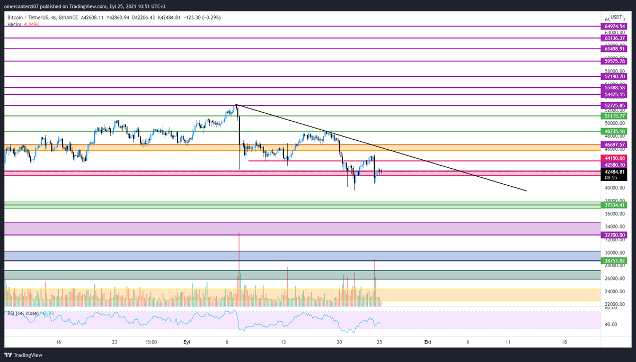Click the 20 date label on time axis

339,342
